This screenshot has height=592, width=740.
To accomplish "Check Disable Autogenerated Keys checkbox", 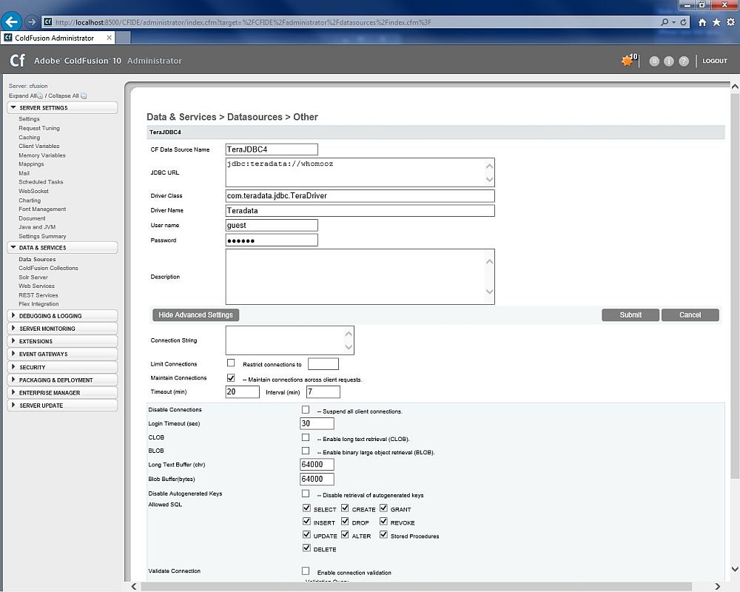I will 306,494.
